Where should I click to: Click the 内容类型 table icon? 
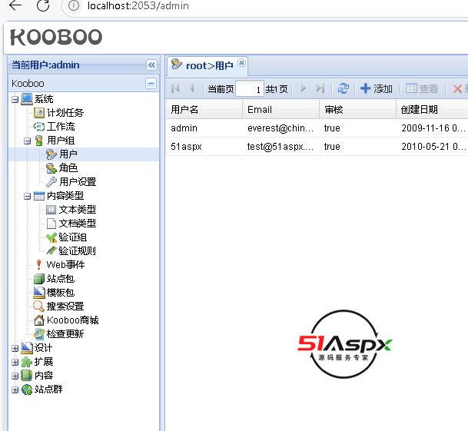(38, 196)
